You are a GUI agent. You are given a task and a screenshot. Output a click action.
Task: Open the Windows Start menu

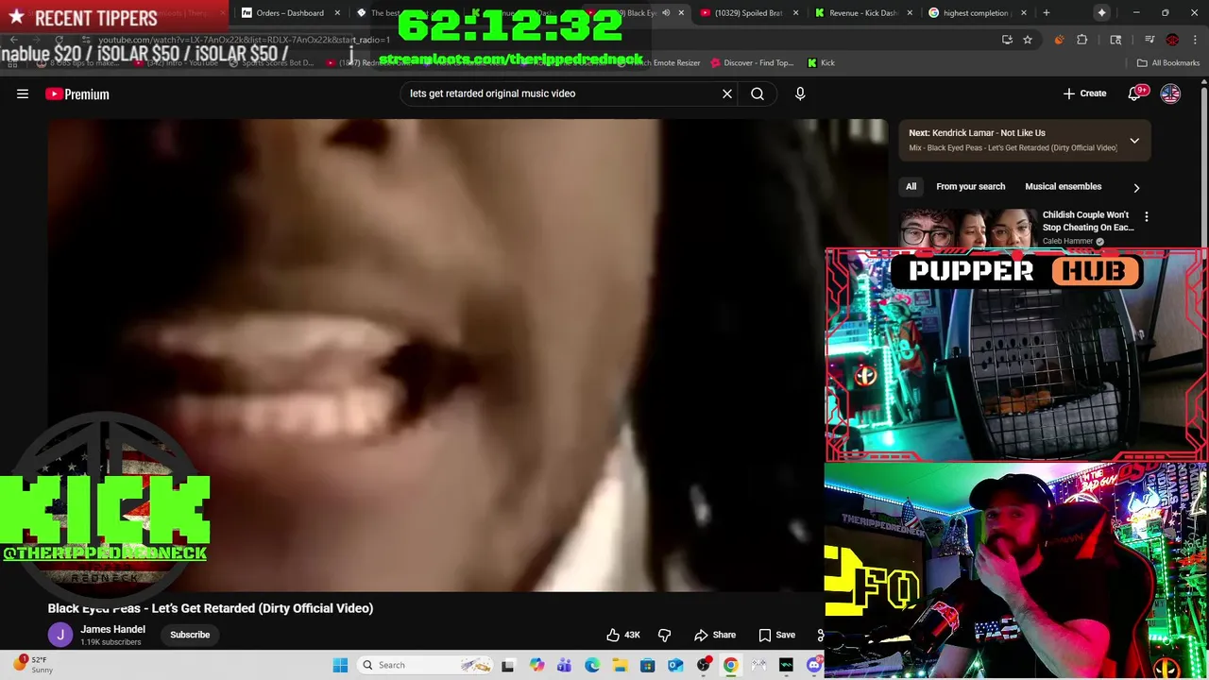(x=340, y=665)
